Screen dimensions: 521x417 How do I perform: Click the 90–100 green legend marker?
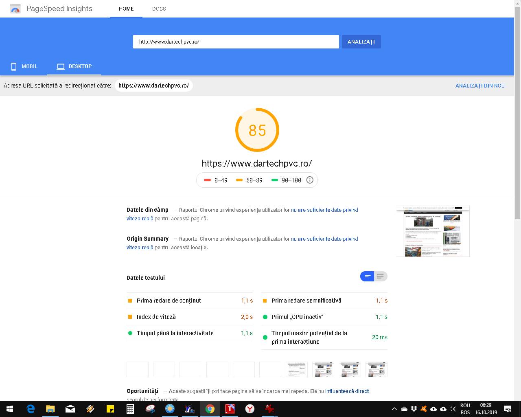[275, 180]
